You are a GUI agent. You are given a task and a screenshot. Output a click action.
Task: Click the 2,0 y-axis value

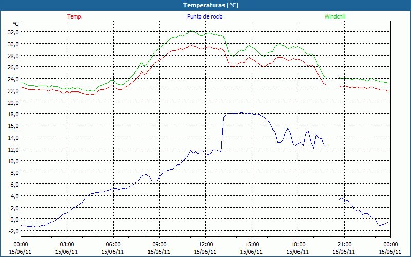pos(15,208)
